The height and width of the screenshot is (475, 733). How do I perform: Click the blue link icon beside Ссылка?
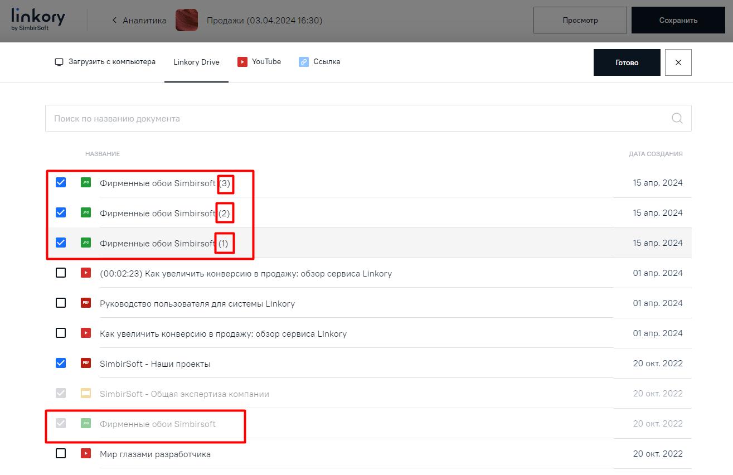(x=303, y=62)
